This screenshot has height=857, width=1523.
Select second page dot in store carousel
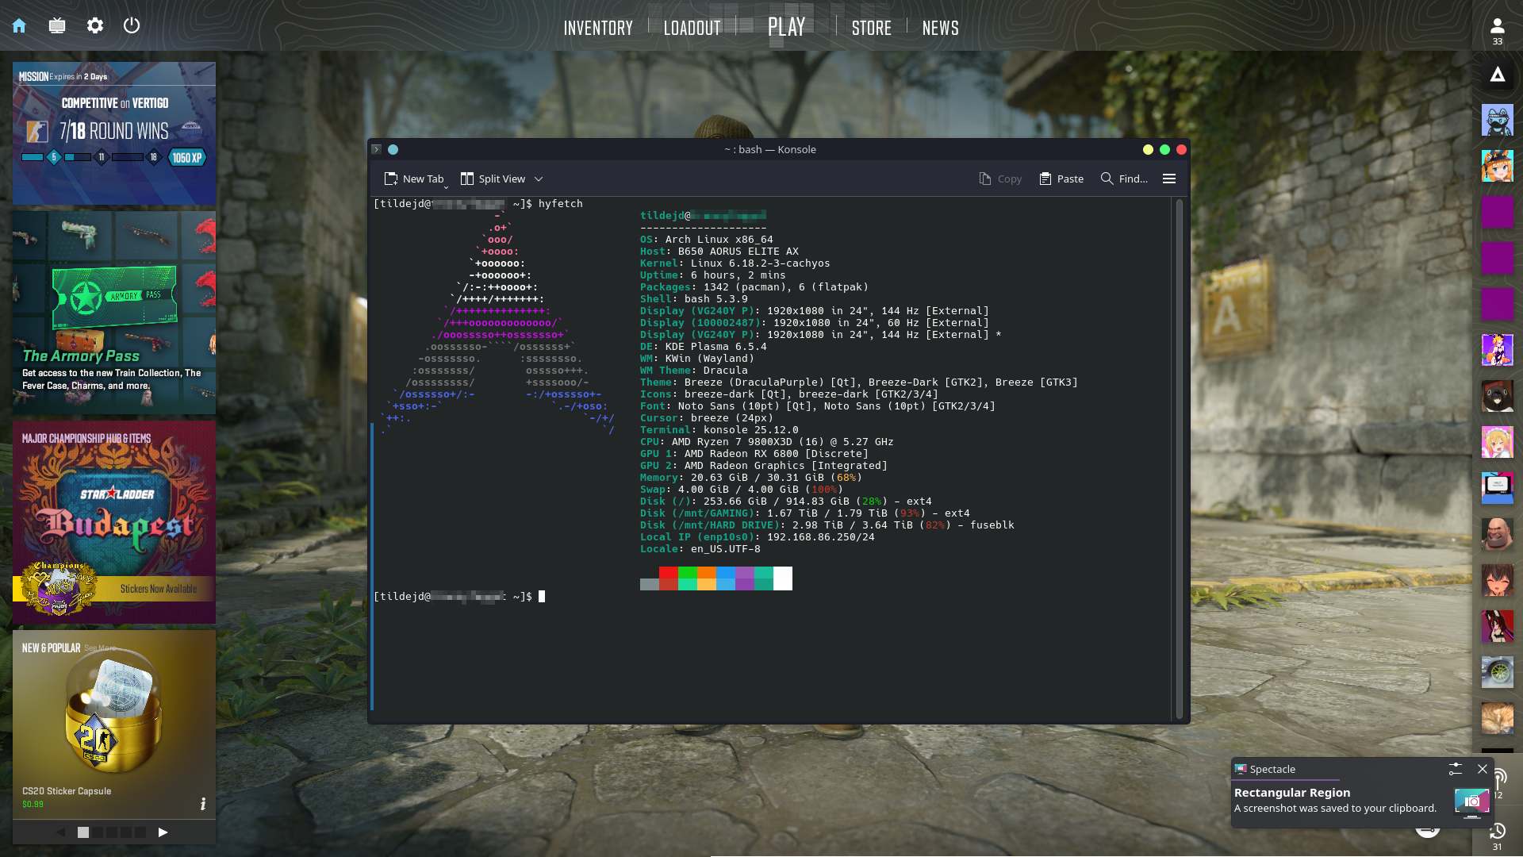pyautogui.click(x=98, y=832)
